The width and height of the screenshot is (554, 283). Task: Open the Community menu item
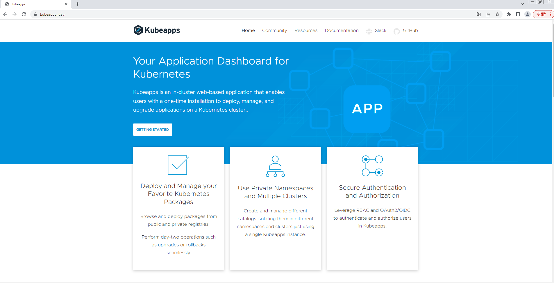pos(275,31)
